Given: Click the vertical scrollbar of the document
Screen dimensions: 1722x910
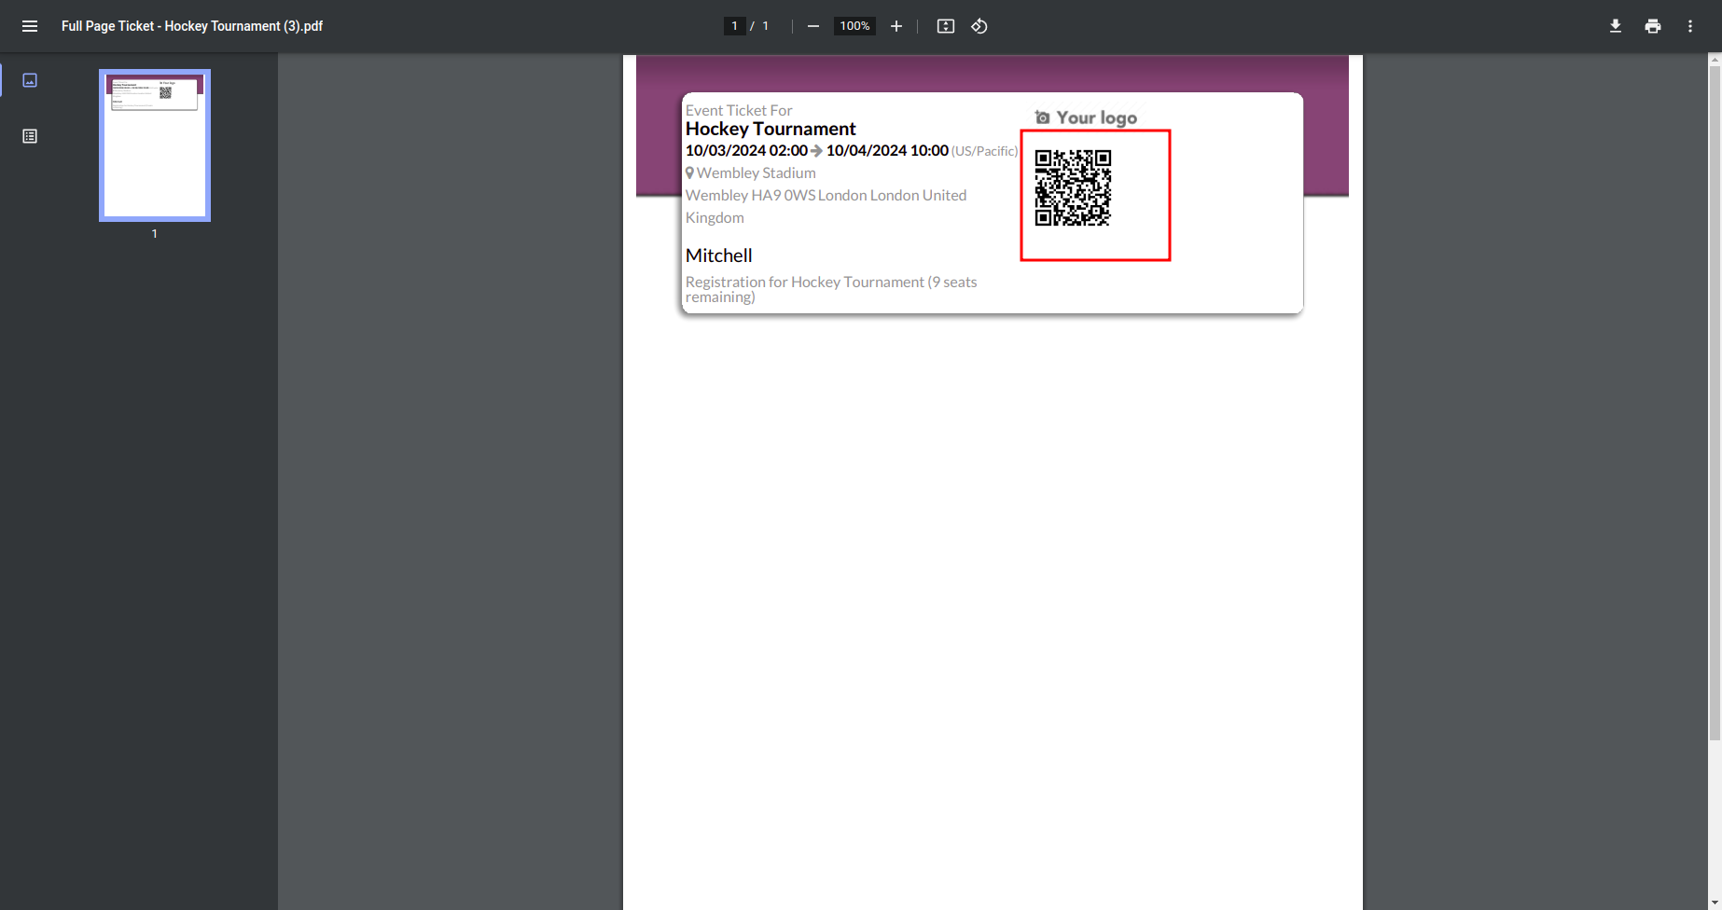Looking at the screenshot, I should click(1715, 401).
